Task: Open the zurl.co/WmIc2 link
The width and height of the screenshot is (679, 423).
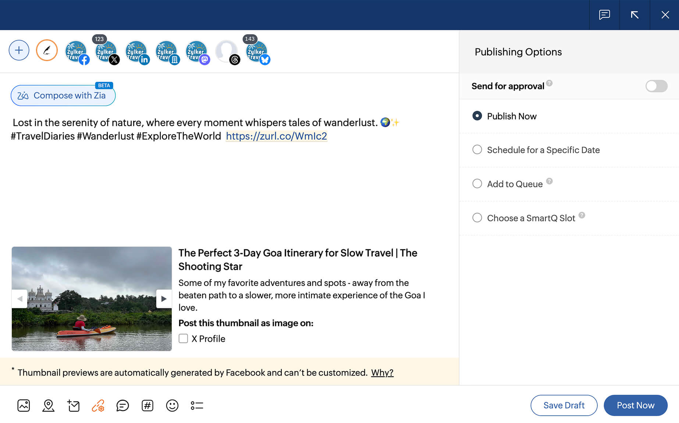Action: click(x=276, y=136)
